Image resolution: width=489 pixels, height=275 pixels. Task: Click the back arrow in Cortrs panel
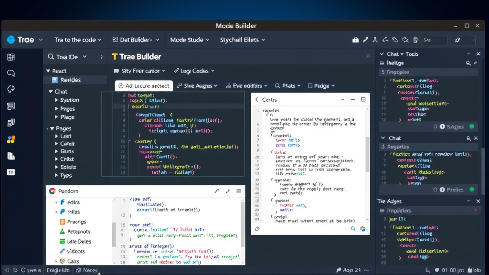[257, 99]
